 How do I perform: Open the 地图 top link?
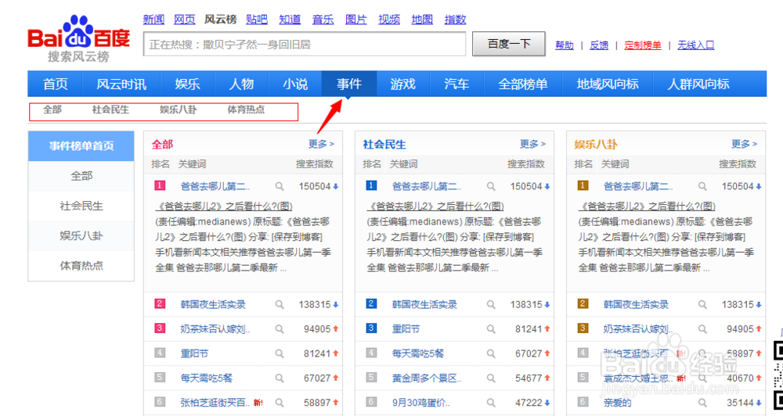click(422, 20)
